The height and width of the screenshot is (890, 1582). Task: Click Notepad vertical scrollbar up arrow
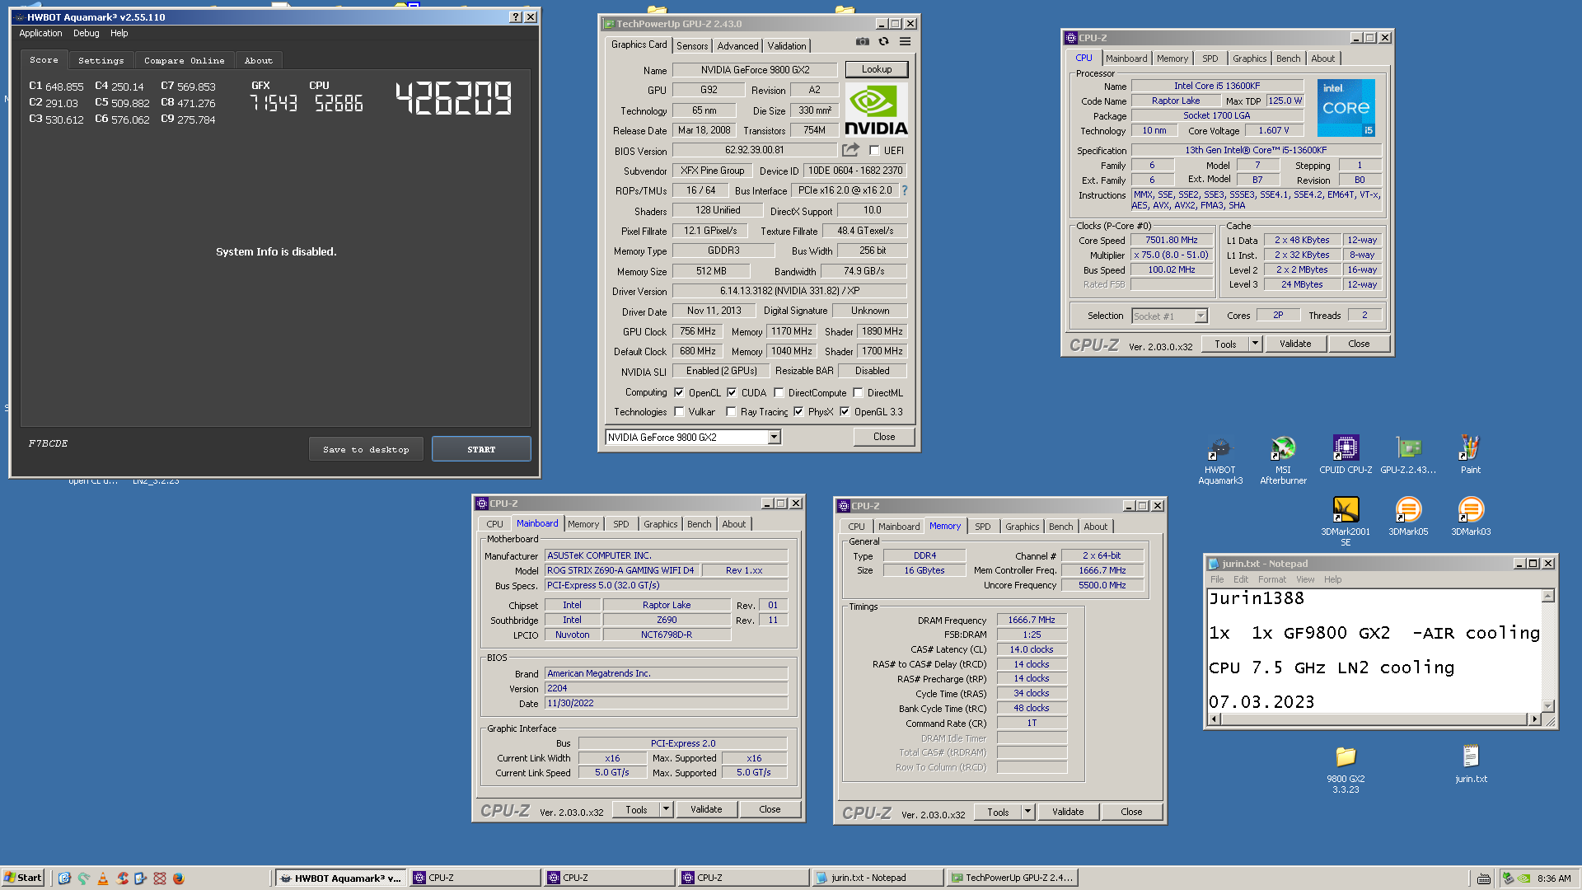click(x=1547, y=596)
